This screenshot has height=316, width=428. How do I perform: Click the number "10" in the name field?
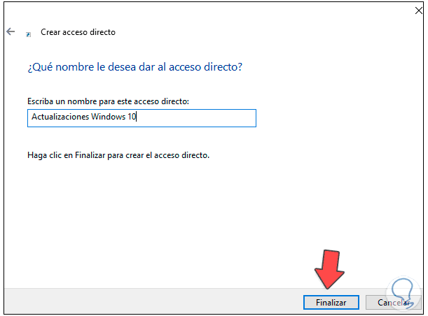coord(132,117)
